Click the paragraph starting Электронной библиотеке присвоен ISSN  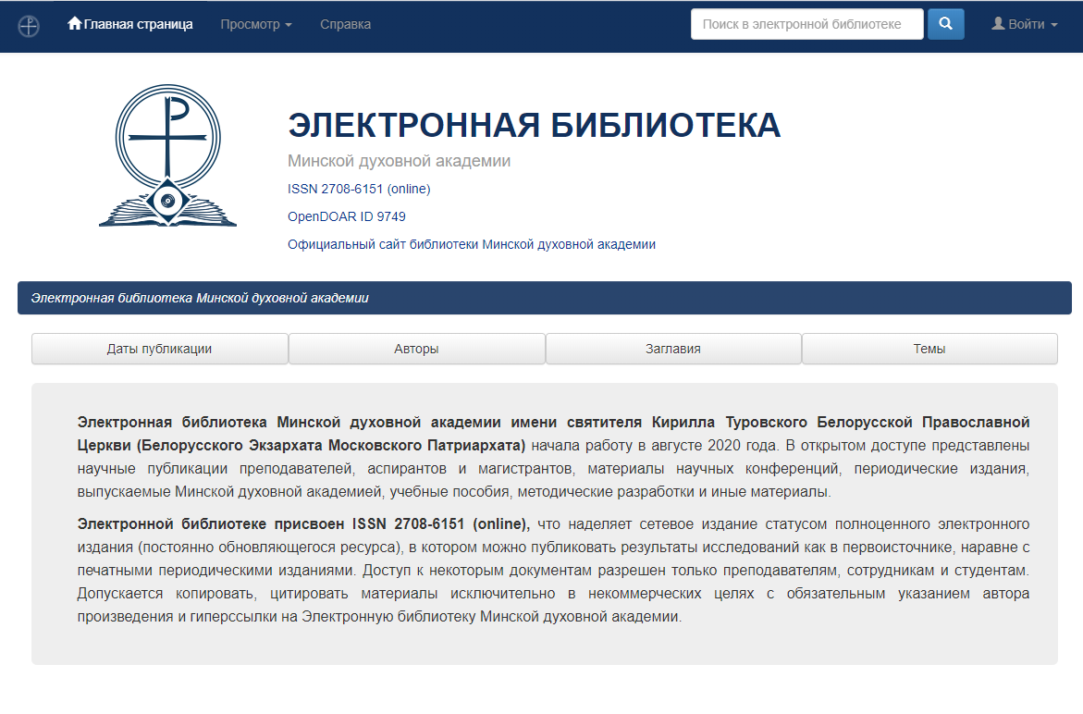(553, 571)
